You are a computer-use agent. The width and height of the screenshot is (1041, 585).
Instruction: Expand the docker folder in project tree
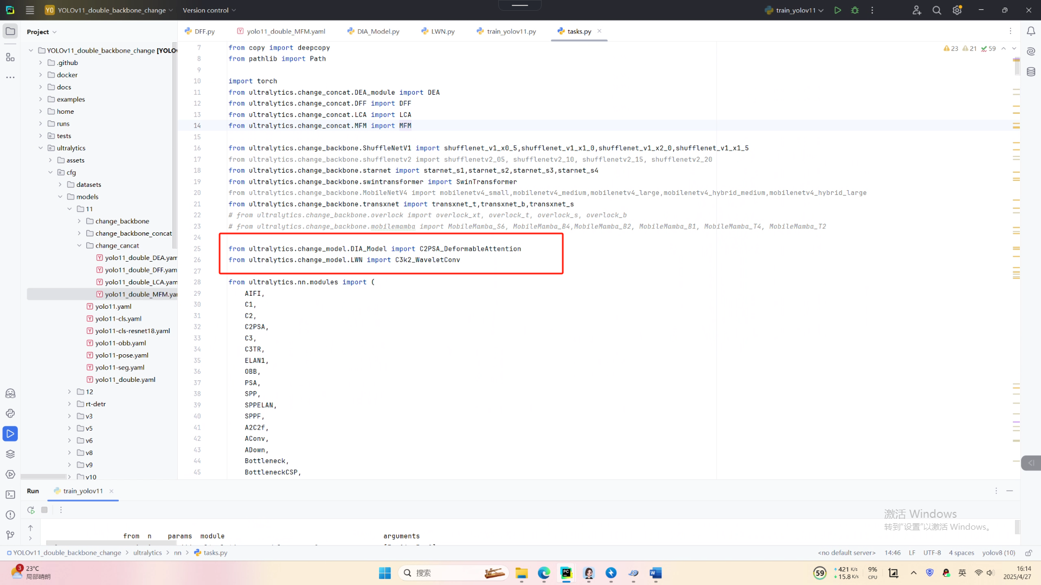[x=41, y=75]
